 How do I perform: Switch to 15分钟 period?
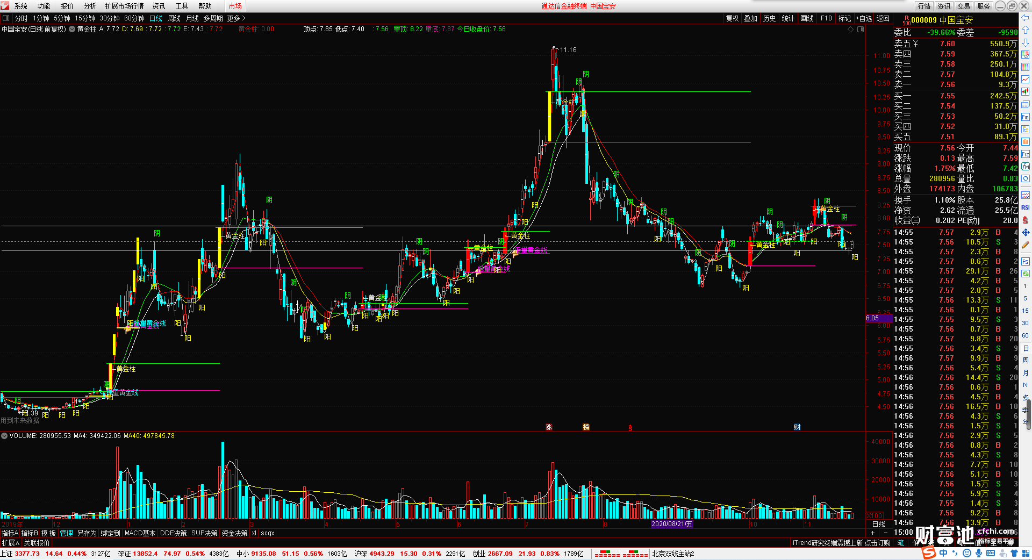(x=85, y=18)
